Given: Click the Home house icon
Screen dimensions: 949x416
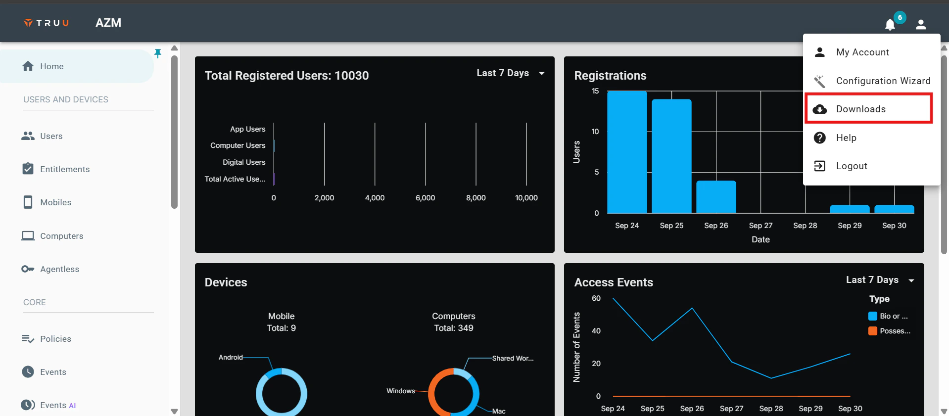Looking at the screenshot, I should pyautogui.click(x=28, y=66).
